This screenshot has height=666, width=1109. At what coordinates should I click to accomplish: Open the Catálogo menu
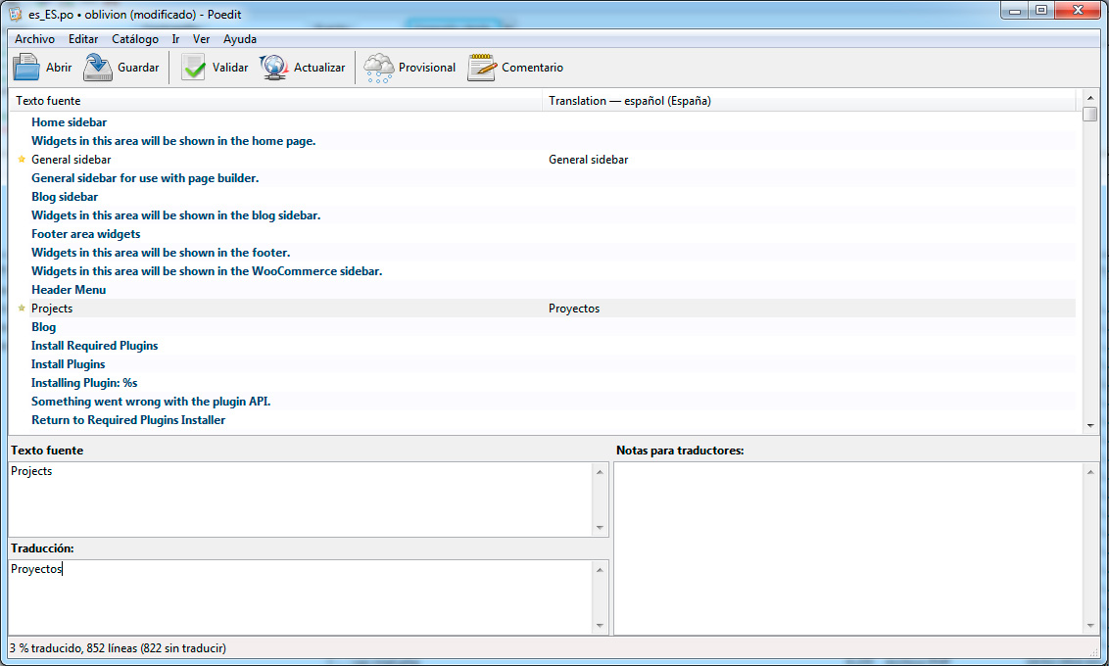[135, 39]
